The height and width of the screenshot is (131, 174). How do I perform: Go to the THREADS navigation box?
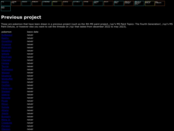(26, 4)
